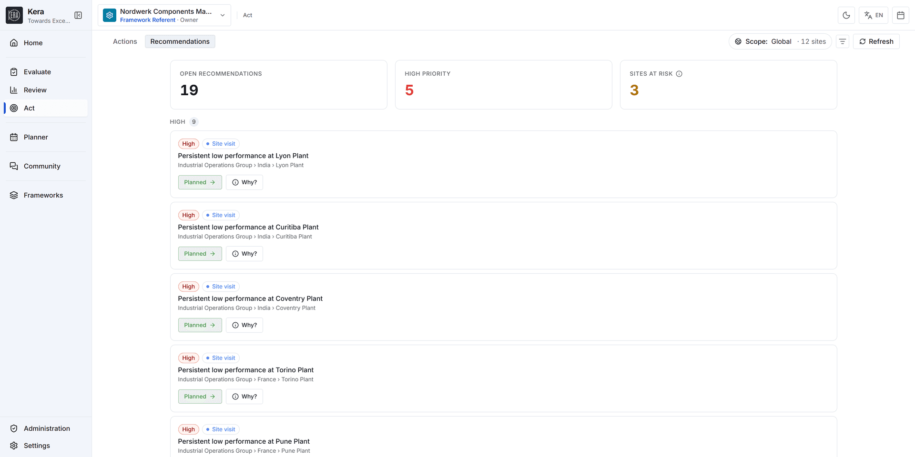Click Site visit tag on Lyon Plant
Image resolution: width=915 pixels, height=457 pixels.
(x=221, y=144)
